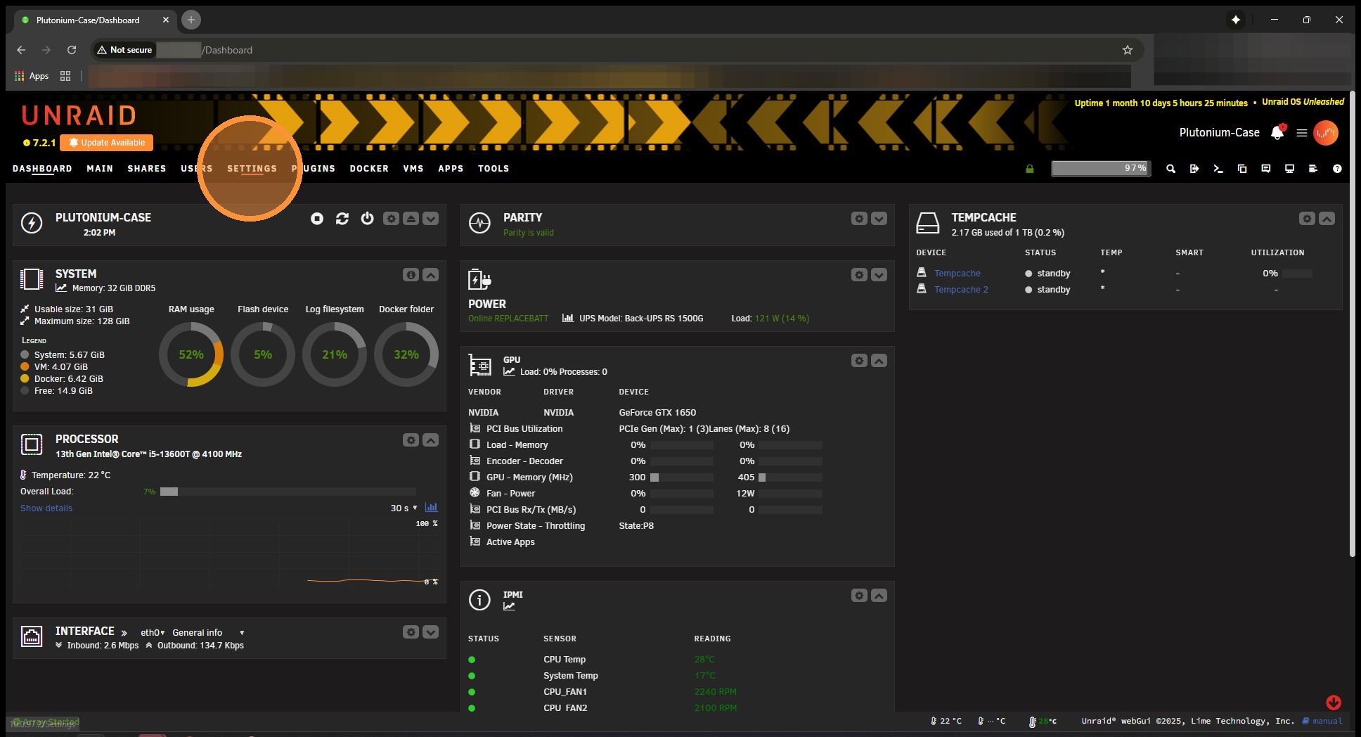Screen dimensions: 1361x737
Task: Click the header logout icon
Action: pyautogui.click(x=1194, y=169)
